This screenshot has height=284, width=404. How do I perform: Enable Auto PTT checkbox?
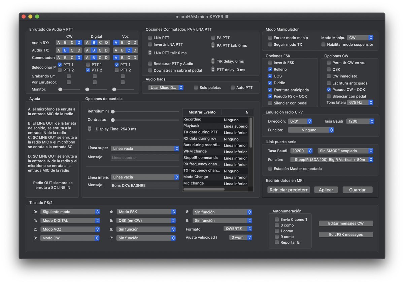[233, 88]
